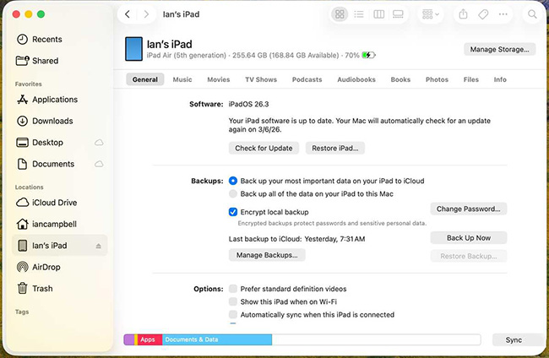Click the Manage Backups button

tap(267, 255)
